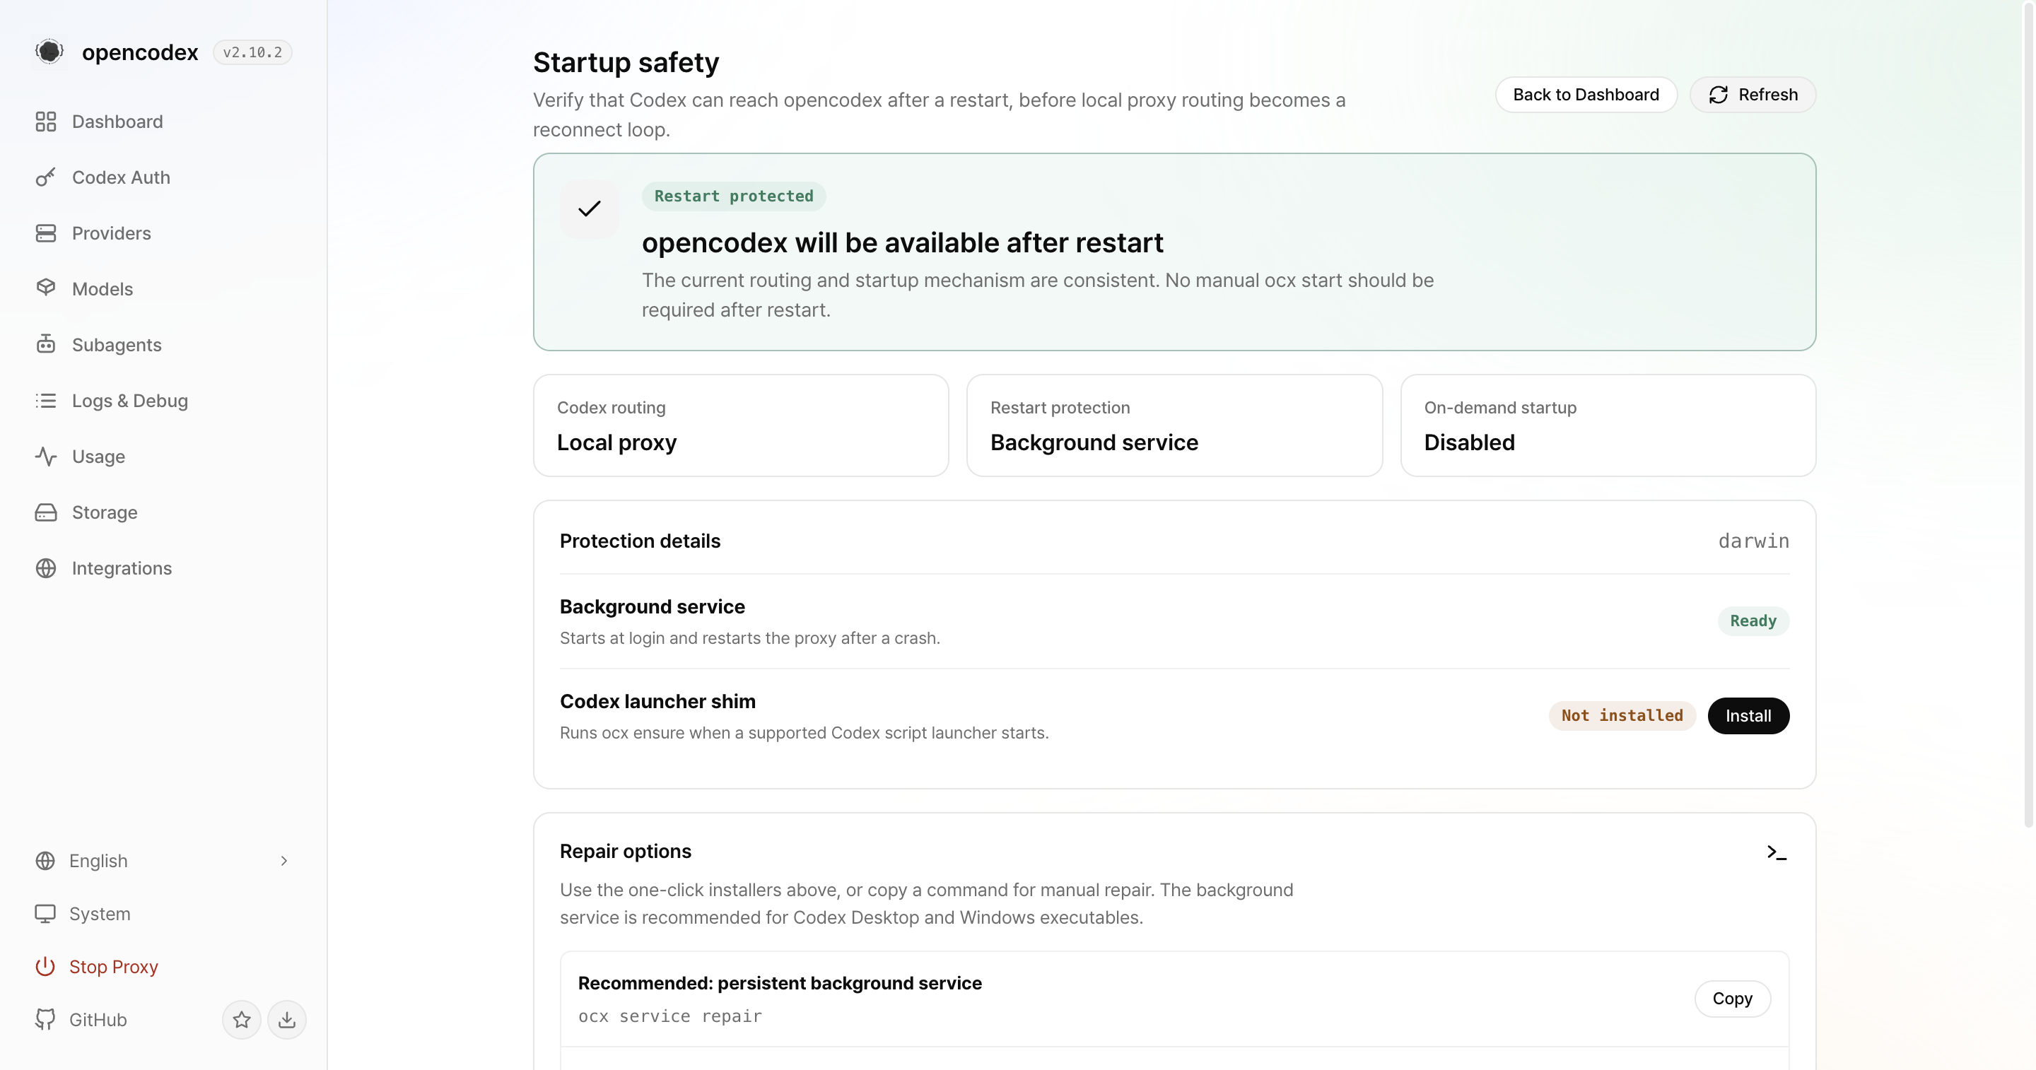The image size is (2036, 1070).
Task: Click the opencodex logo icon
Action: (x=49, y=52)
